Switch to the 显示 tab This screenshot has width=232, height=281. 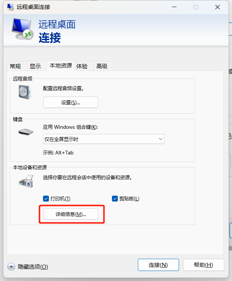(x=35, y=66)
